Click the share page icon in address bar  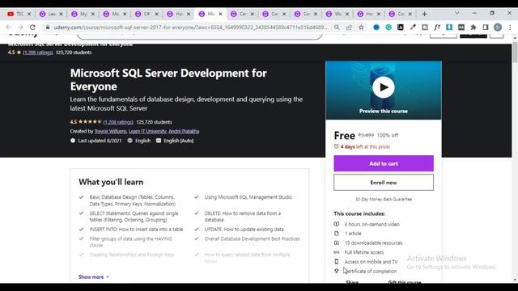pyautogui.click(x=349, y=27)
